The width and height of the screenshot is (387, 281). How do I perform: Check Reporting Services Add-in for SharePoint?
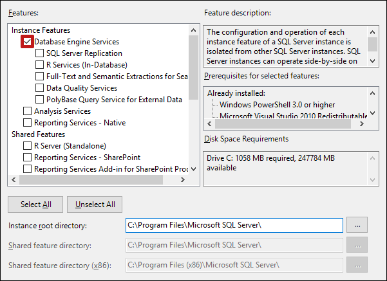coord(27,169)
